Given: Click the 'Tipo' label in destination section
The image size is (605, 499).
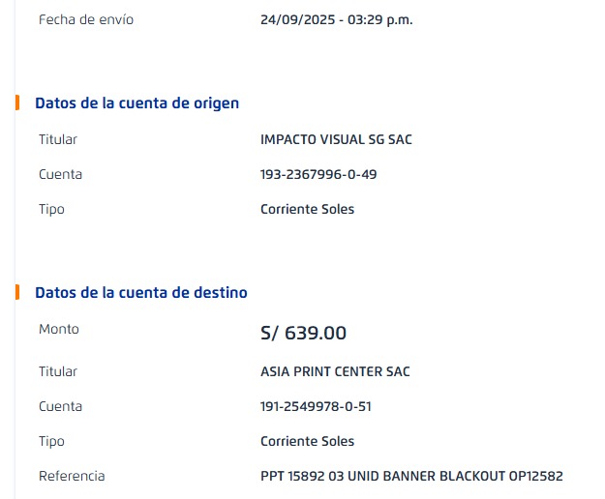Looking at the screenshot, I should click(x=51, y=441).
